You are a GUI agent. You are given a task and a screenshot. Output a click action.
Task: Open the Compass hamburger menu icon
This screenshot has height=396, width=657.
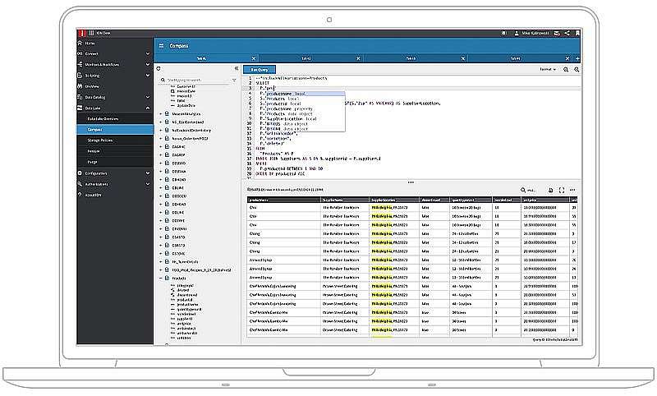tap(161, 46)
